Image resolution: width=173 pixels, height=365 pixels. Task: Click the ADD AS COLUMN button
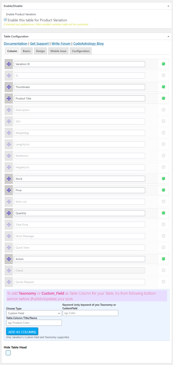click(x=22, y=331)
